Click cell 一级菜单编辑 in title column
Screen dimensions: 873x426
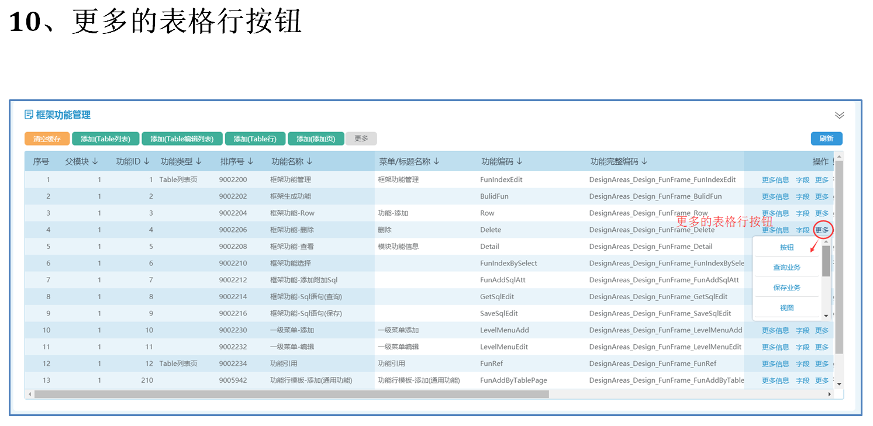pyautogui.click(x=398, y=347)
